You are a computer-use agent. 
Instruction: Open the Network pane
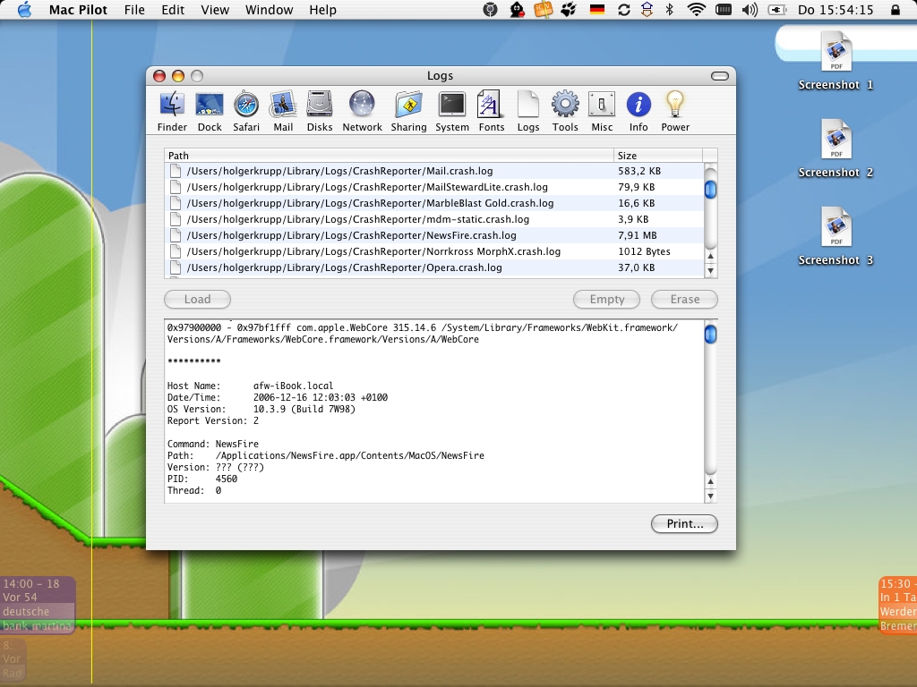[362, 111]
